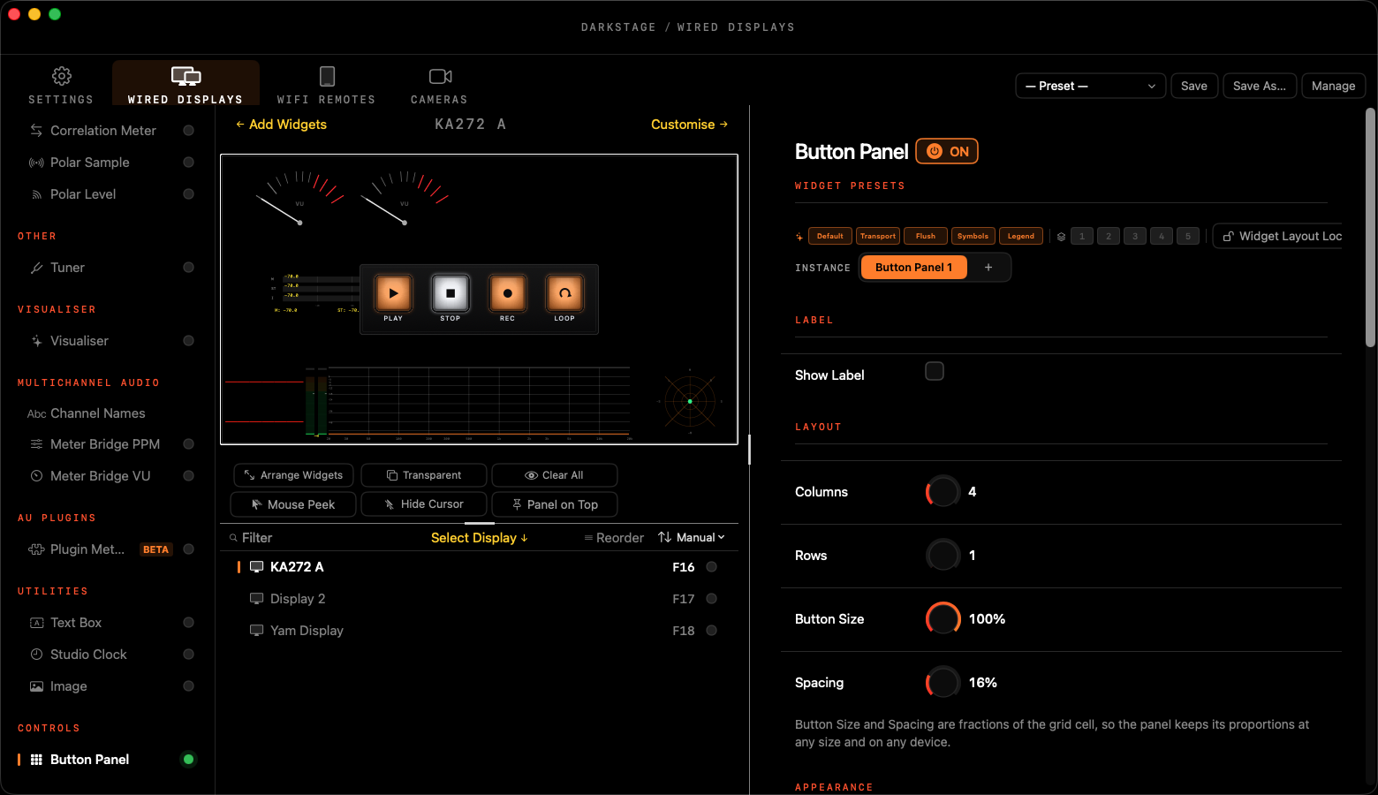Screen dimensions: 1378x795
Task: Click the Tuner widget icon
Action: point(36,268)
